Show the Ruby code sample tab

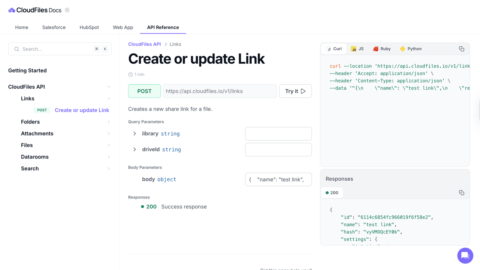382,49
